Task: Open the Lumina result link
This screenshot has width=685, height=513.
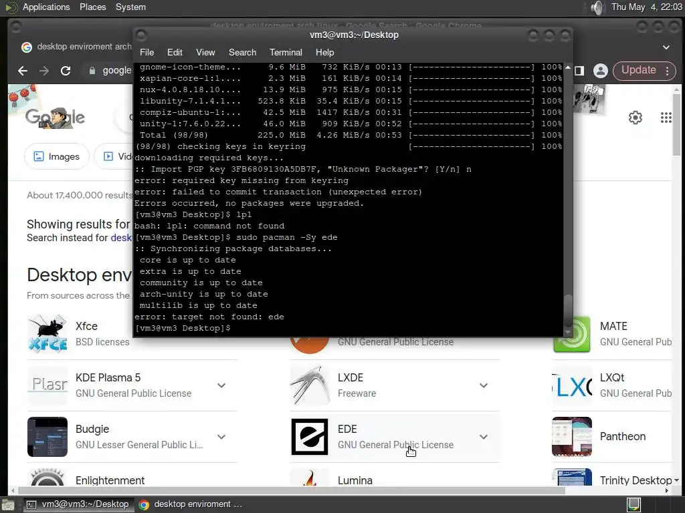Action: 355,480
